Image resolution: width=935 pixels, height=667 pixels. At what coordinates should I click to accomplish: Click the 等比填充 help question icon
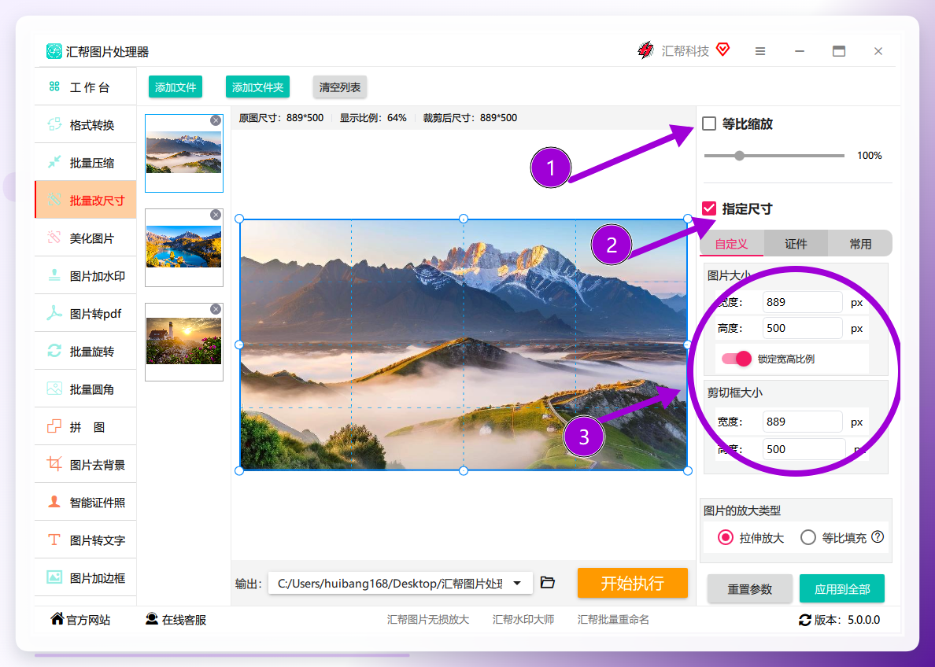[x=878, y=537]
